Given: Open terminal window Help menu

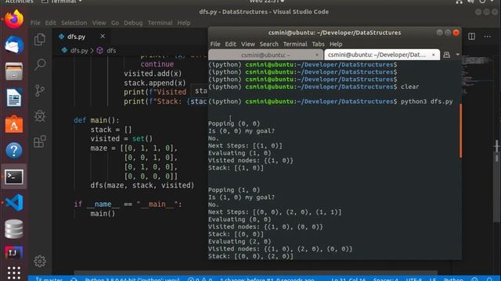Looking at the screenshot, I should coord(336,44).
